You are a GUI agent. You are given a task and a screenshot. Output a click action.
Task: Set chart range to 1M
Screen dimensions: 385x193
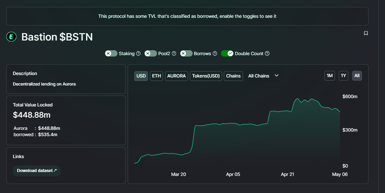click(x=329, y=76)
